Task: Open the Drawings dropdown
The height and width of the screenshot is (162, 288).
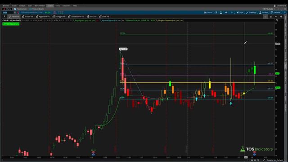Action: (x=251, y=13)
